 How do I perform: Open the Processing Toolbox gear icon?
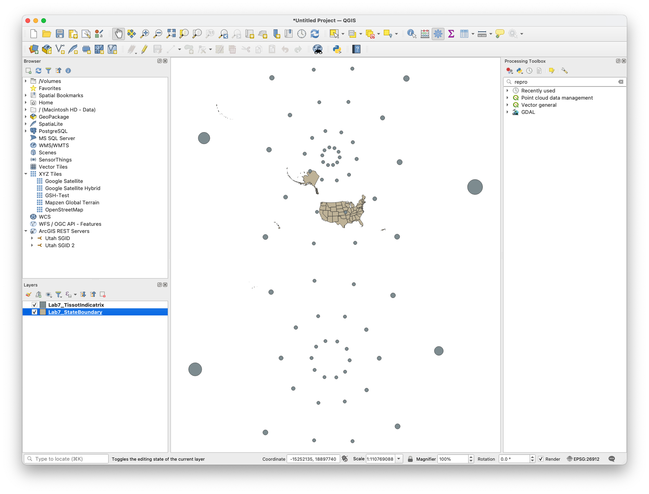pyautogui.click(x=438, y=34)
